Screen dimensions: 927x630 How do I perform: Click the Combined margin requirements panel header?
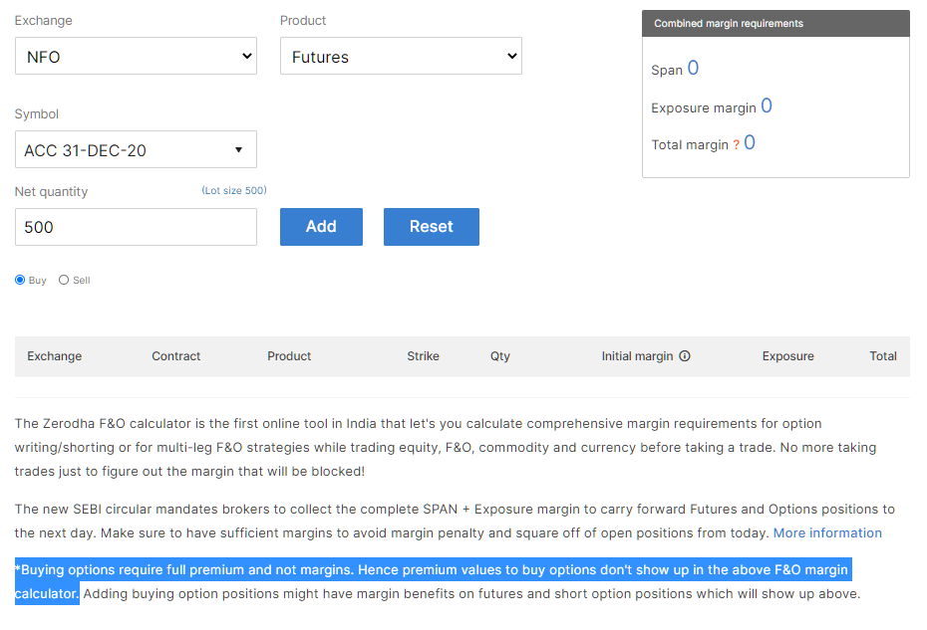click(x=775, y=24)
